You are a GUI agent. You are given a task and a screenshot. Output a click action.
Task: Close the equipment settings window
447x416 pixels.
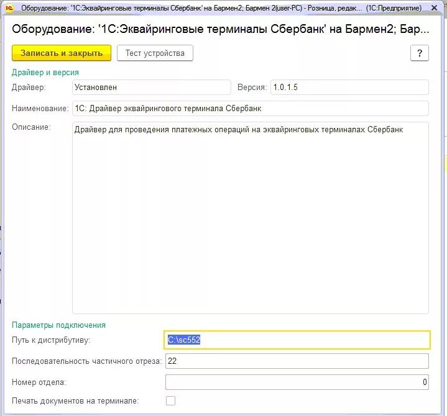pos(434,8)
